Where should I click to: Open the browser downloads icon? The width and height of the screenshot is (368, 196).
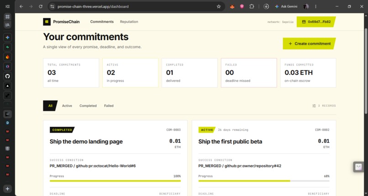click(x=266, y=6)
